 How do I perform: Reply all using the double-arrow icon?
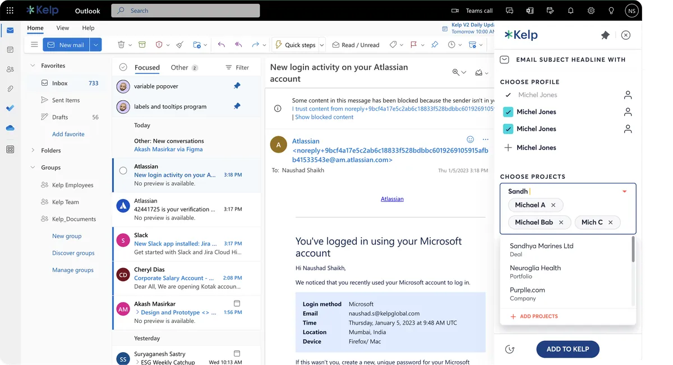point(238,45)
